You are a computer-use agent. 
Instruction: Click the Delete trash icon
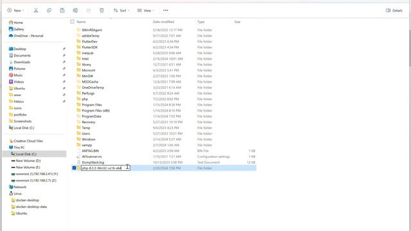[x=101, y=10]
